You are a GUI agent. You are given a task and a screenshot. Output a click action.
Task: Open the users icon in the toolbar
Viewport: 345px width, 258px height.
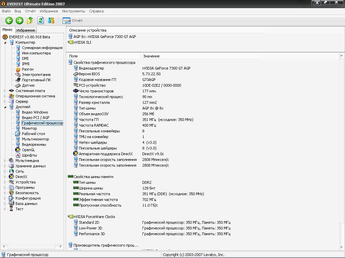(x=51, y=20)
